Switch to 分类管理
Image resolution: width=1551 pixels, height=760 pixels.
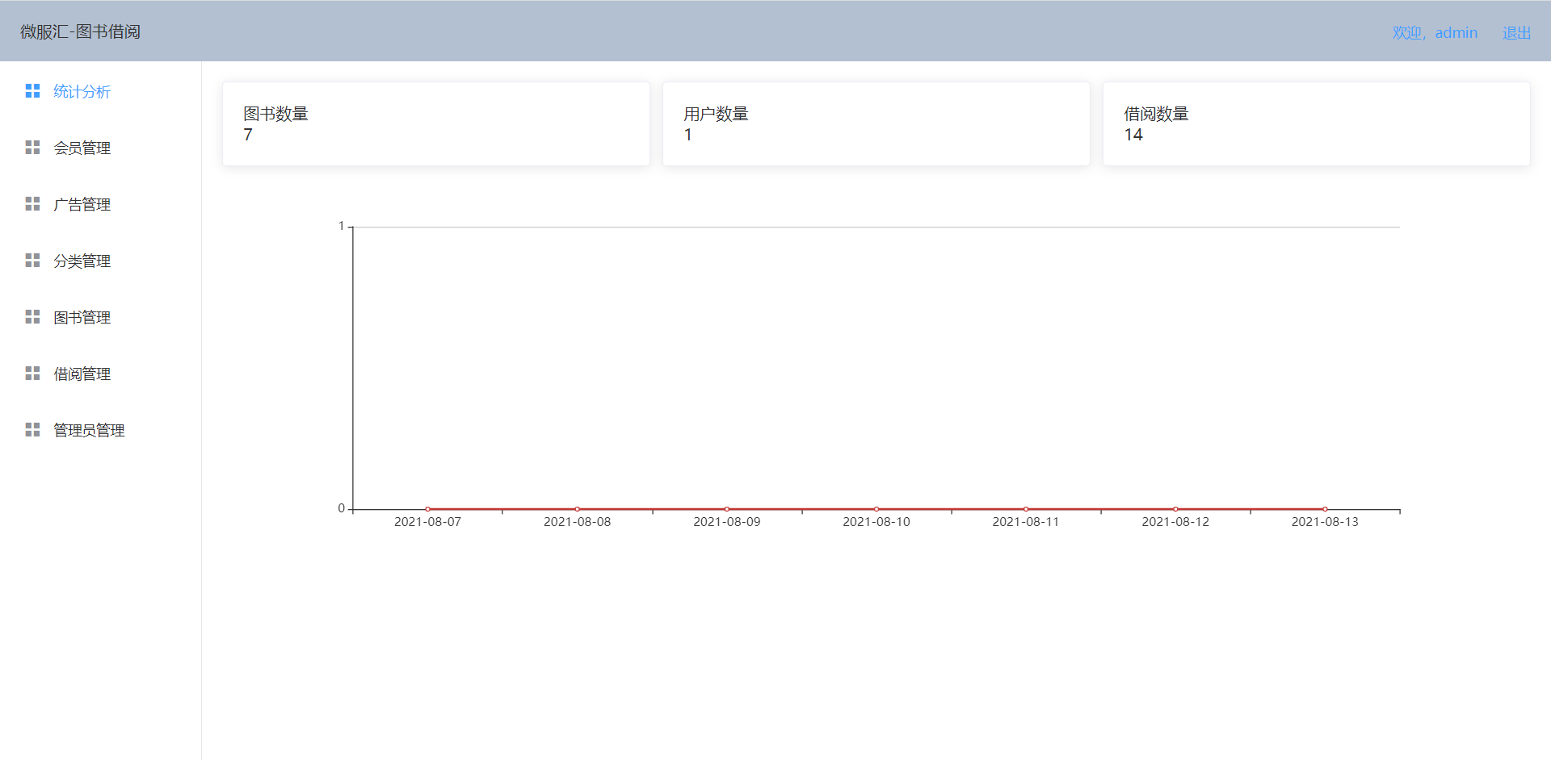[x=82, y=261]
